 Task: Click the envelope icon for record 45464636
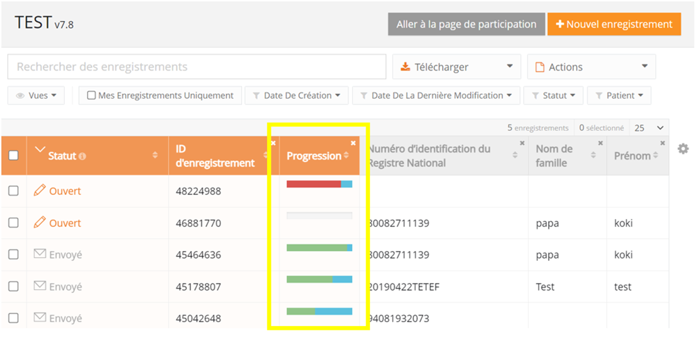coord(39,254)
